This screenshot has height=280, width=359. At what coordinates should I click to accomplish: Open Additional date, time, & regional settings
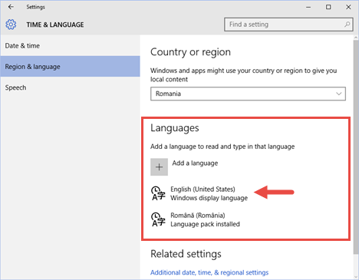tap(209, 272)
